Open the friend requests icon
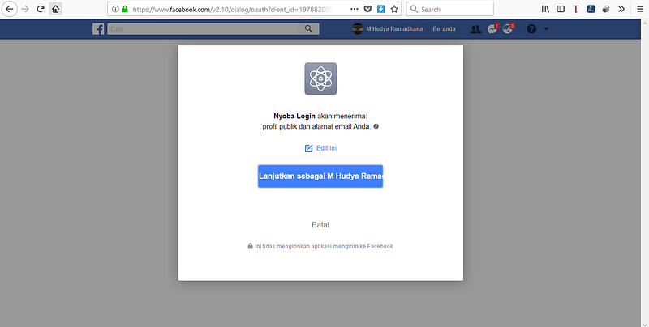Viewport: 649px width, 327px height. [475, 29]
